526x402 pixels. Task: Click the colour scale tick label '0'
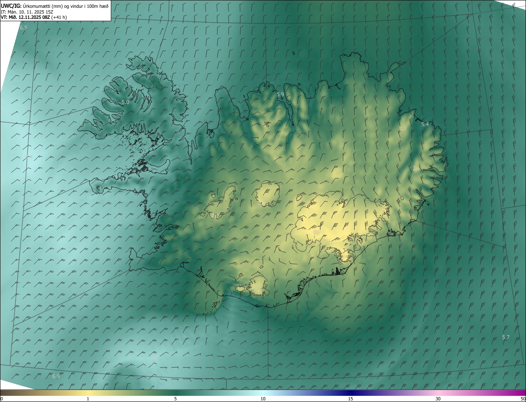click(2, 399)
